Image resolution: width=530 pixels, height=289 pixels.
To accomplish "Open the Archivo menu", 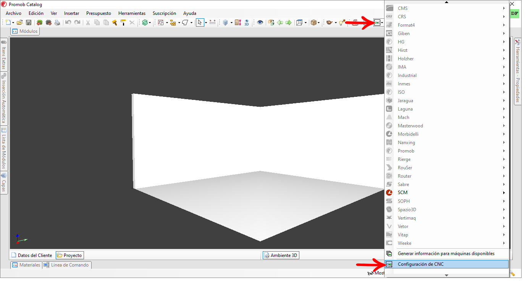I will coord(13,13).
